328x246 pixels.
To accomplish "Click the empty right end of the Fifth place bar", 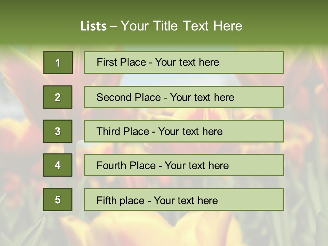I will [260, 200].
